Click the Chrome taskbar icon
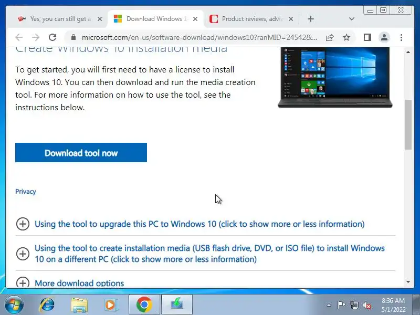Screen dimensions: 420x315 point(144,304)
